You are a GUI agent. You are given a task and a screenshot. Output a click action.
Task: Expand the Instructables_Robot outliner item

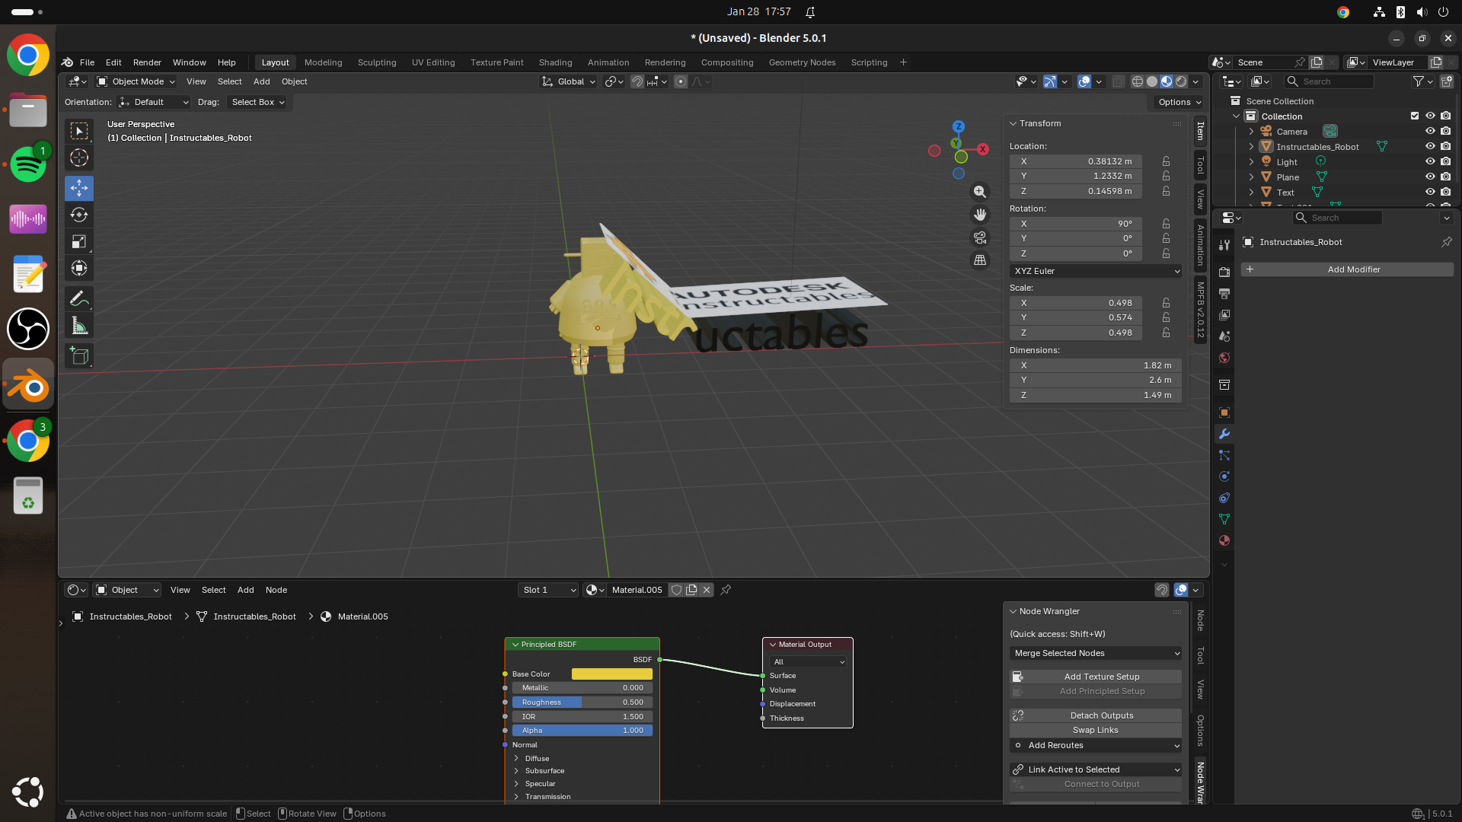(1251, 147)
